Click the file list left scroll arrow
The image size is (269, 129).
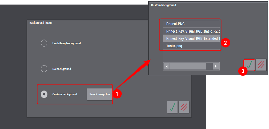click(x=166, y=66)
